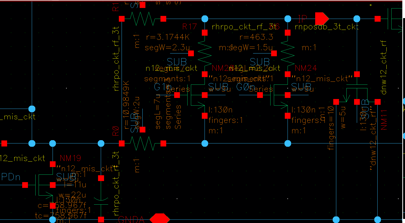405x223 pixels.
Task: Click the PDn net label
Action: pyautogui.click(x=11, y=177)
